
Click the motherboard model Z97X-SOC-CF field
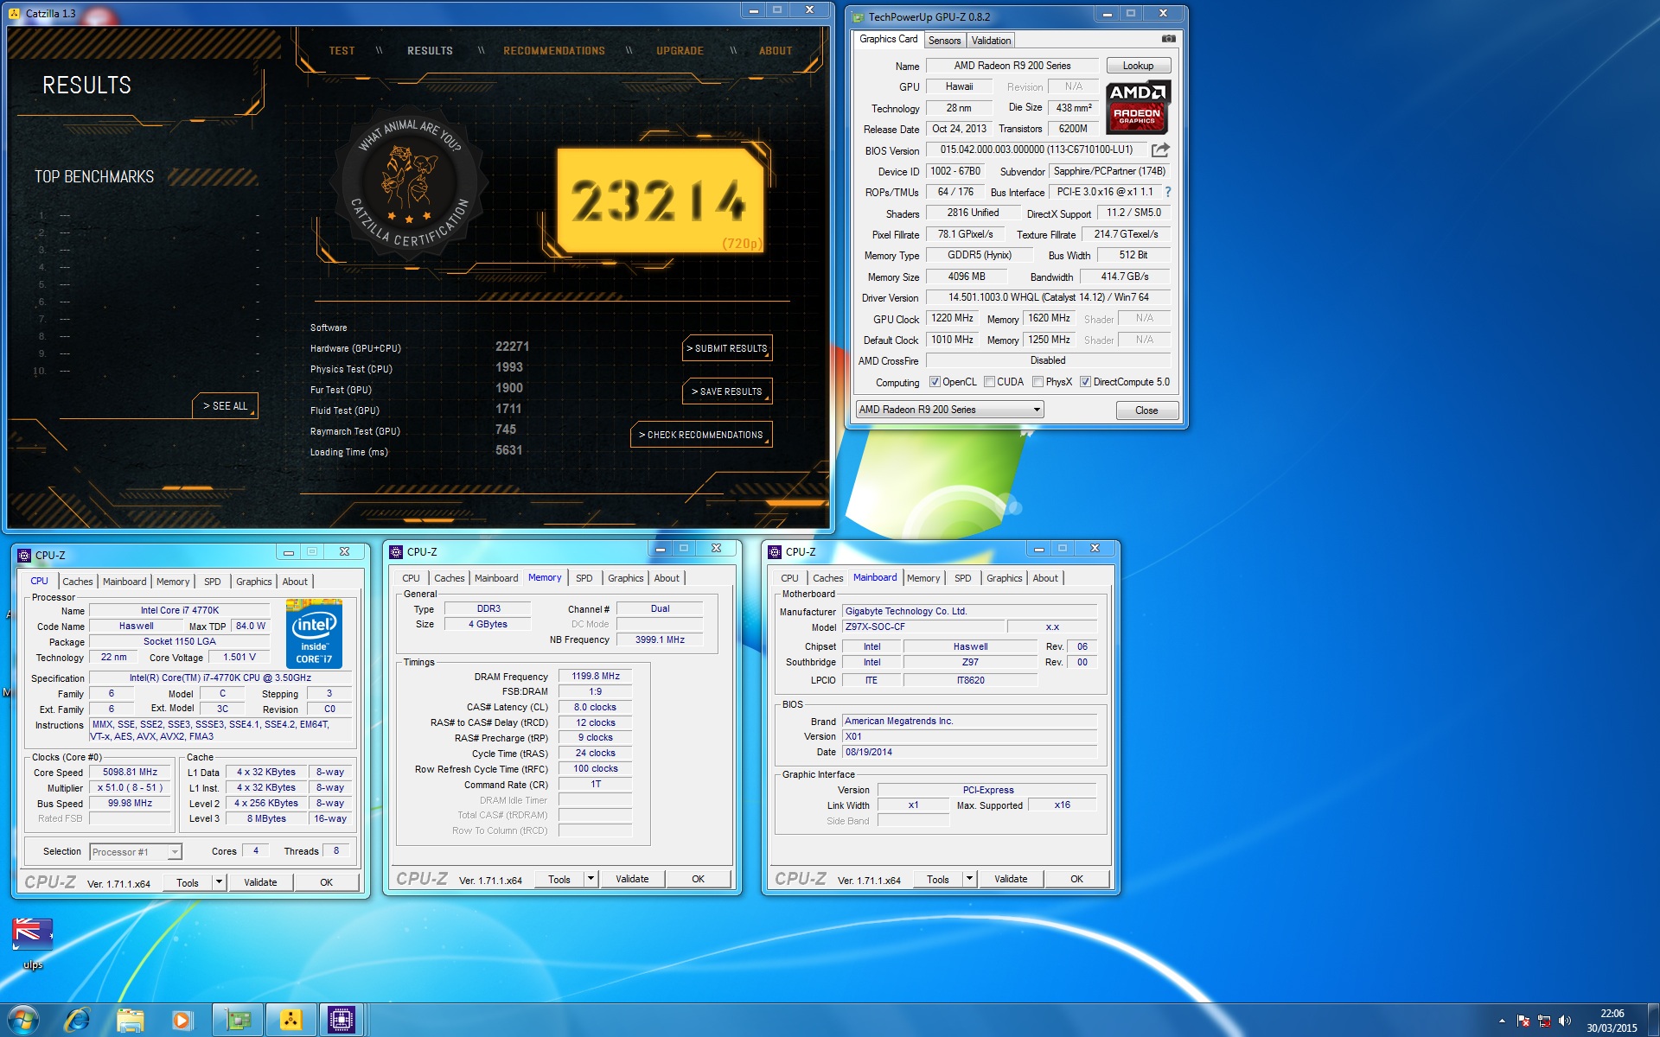[x=923, y=627]
